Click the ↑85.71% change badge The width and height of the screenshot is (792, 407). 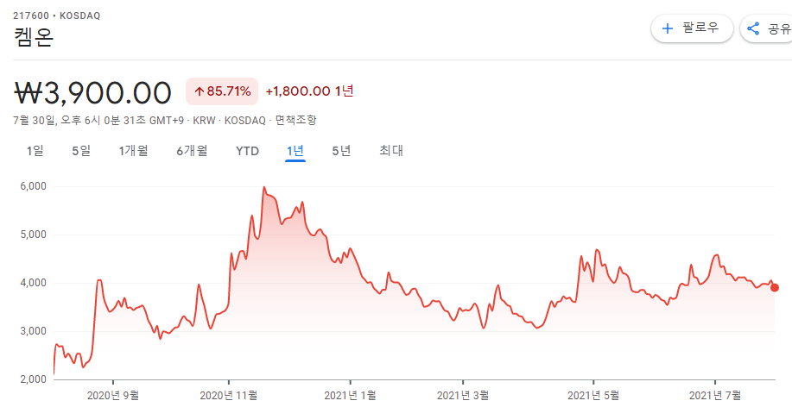tap(222, 91)
